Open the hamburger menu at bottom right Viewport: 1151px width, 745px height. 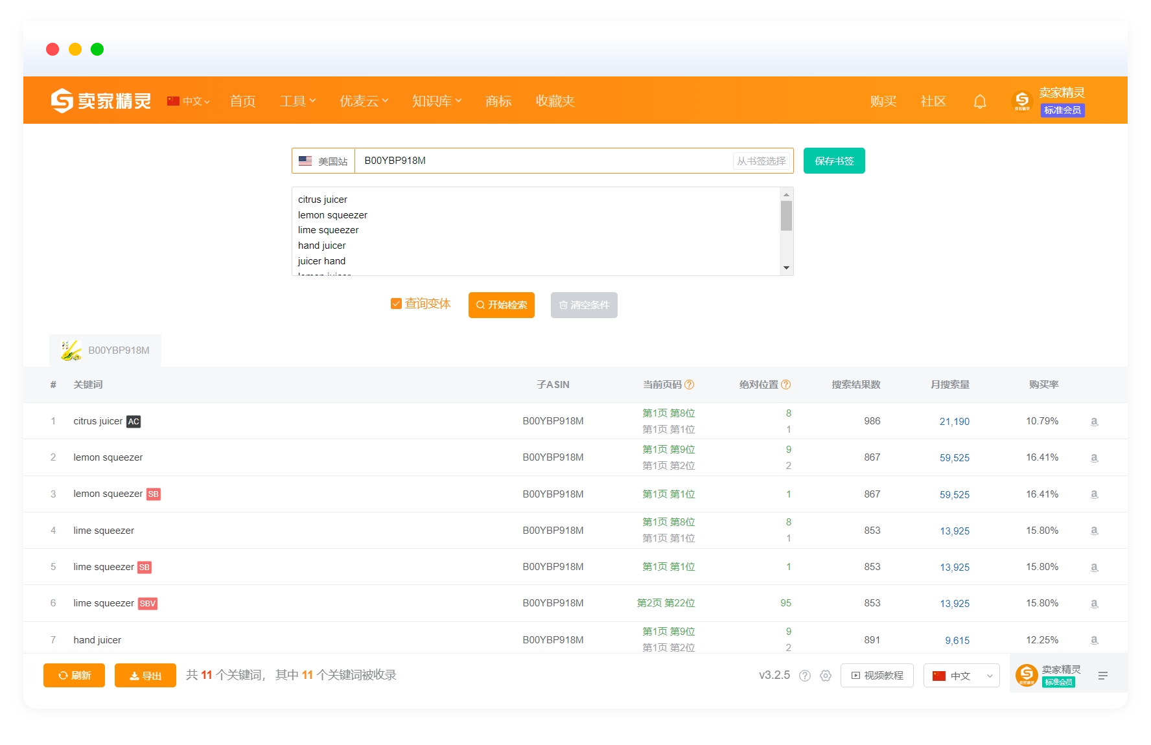click(x=1103, y=676)
